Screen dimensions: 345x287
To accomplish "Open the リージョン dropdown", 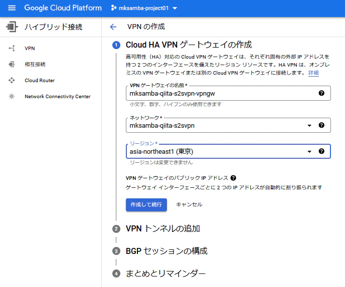I will click(x=228, y=151).
